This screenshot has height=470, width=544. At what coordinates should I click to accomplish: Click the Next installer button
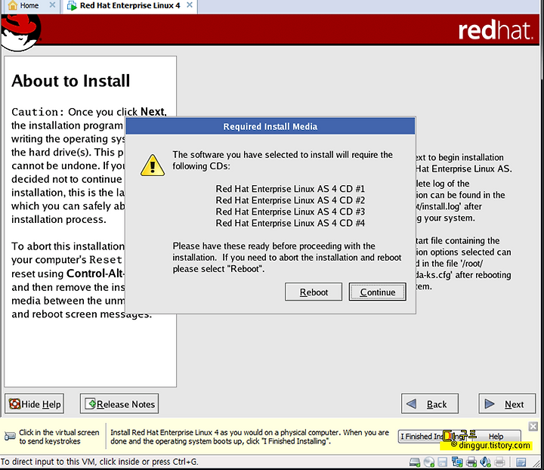tap(507, 404)
